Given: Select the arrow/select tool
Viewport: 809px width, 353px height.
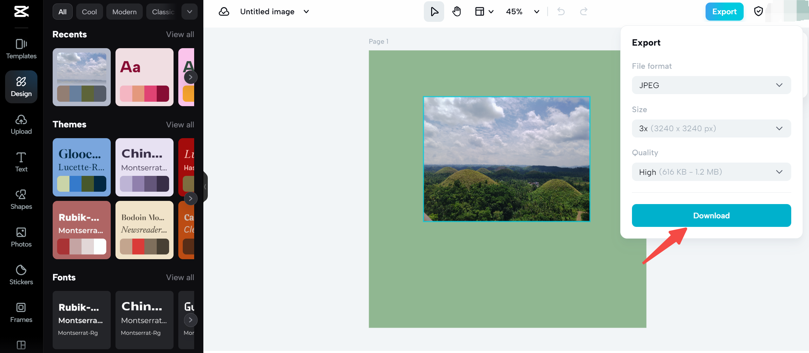Looking at the screenshot, I should pyautogui.click(x=434, y=11).
